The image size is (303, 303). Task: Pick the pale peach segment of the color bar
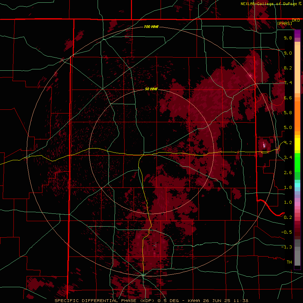(297, 69)
